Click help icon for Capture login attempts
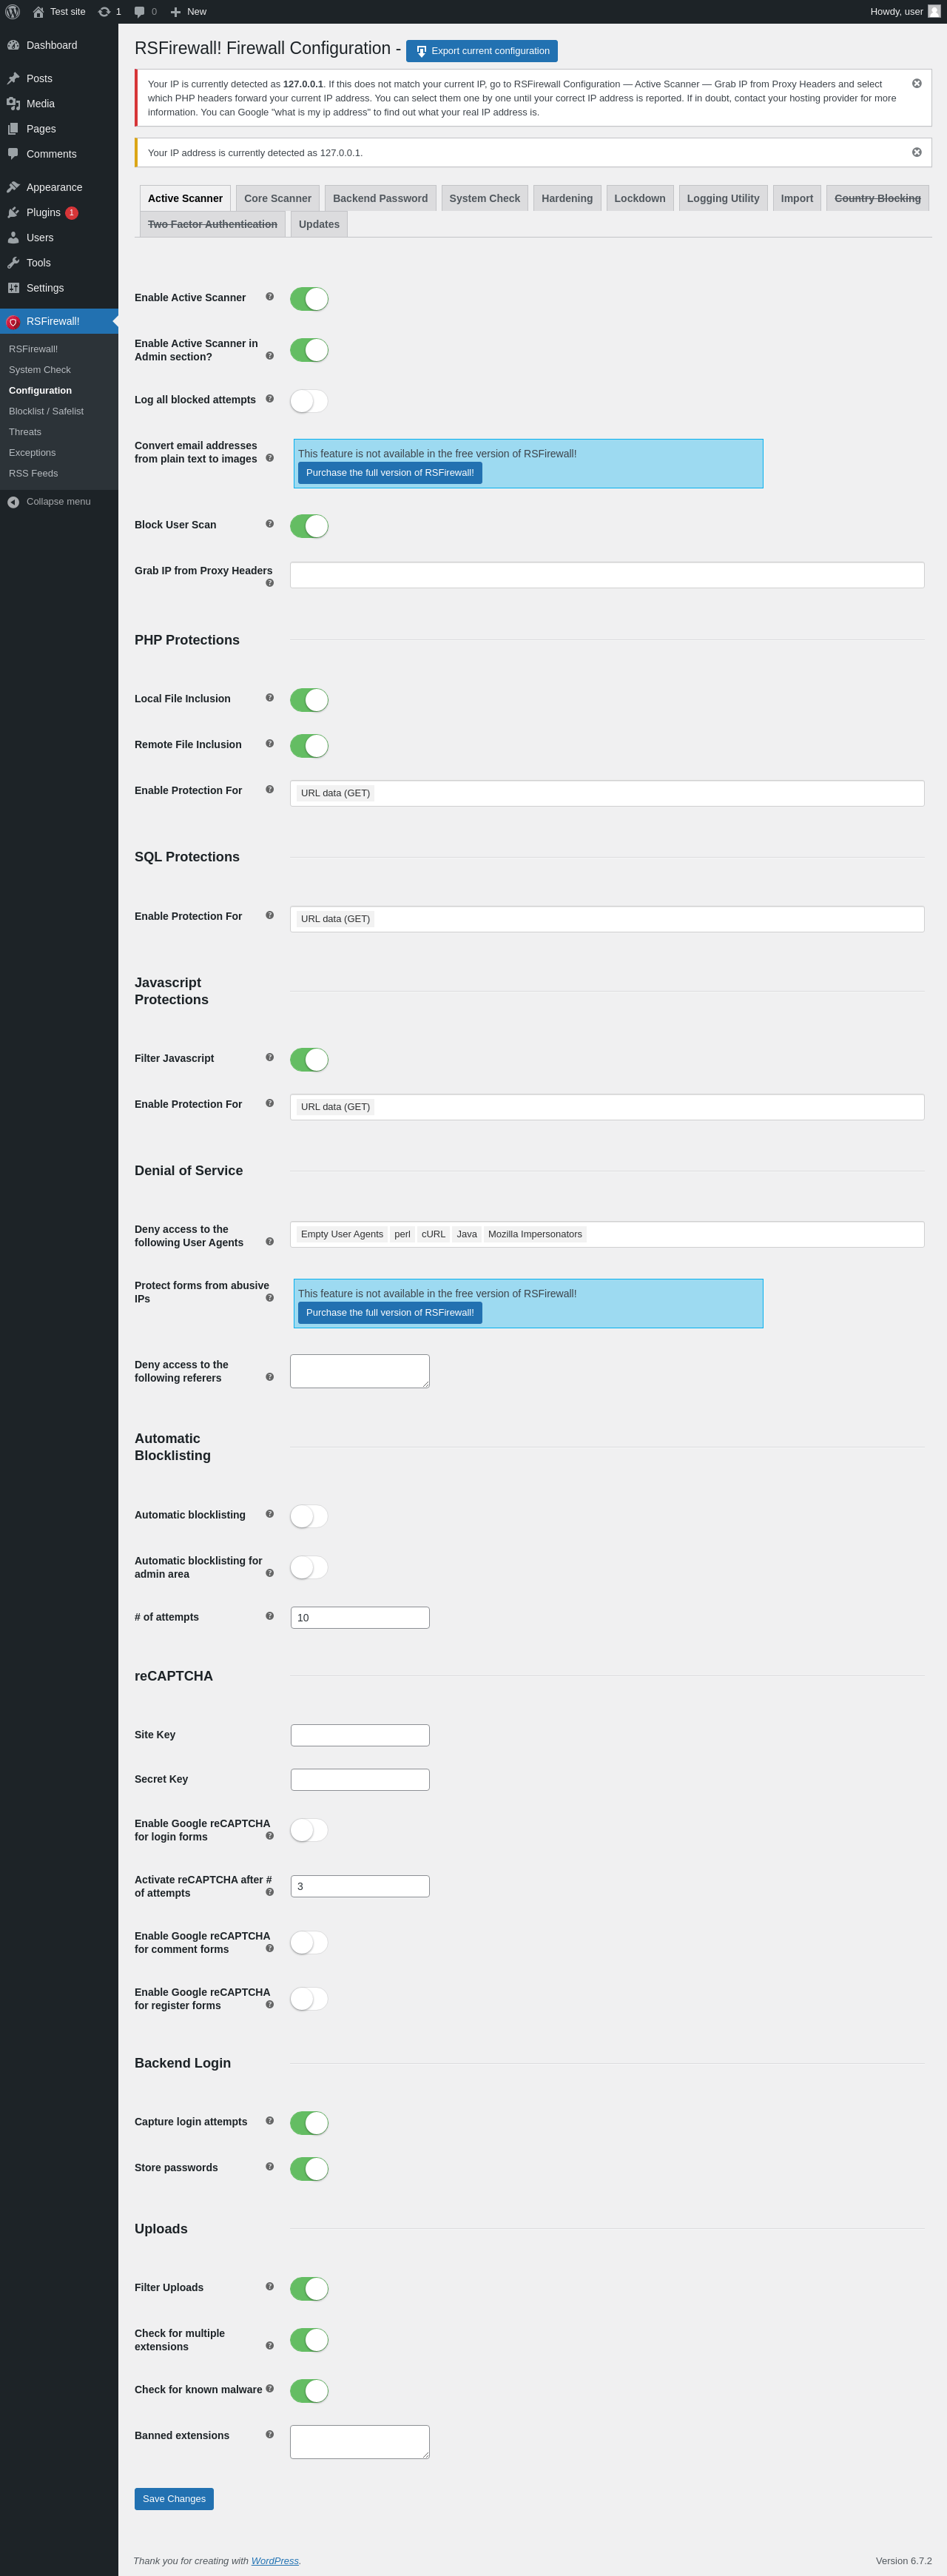 (x=269, y=2120)
